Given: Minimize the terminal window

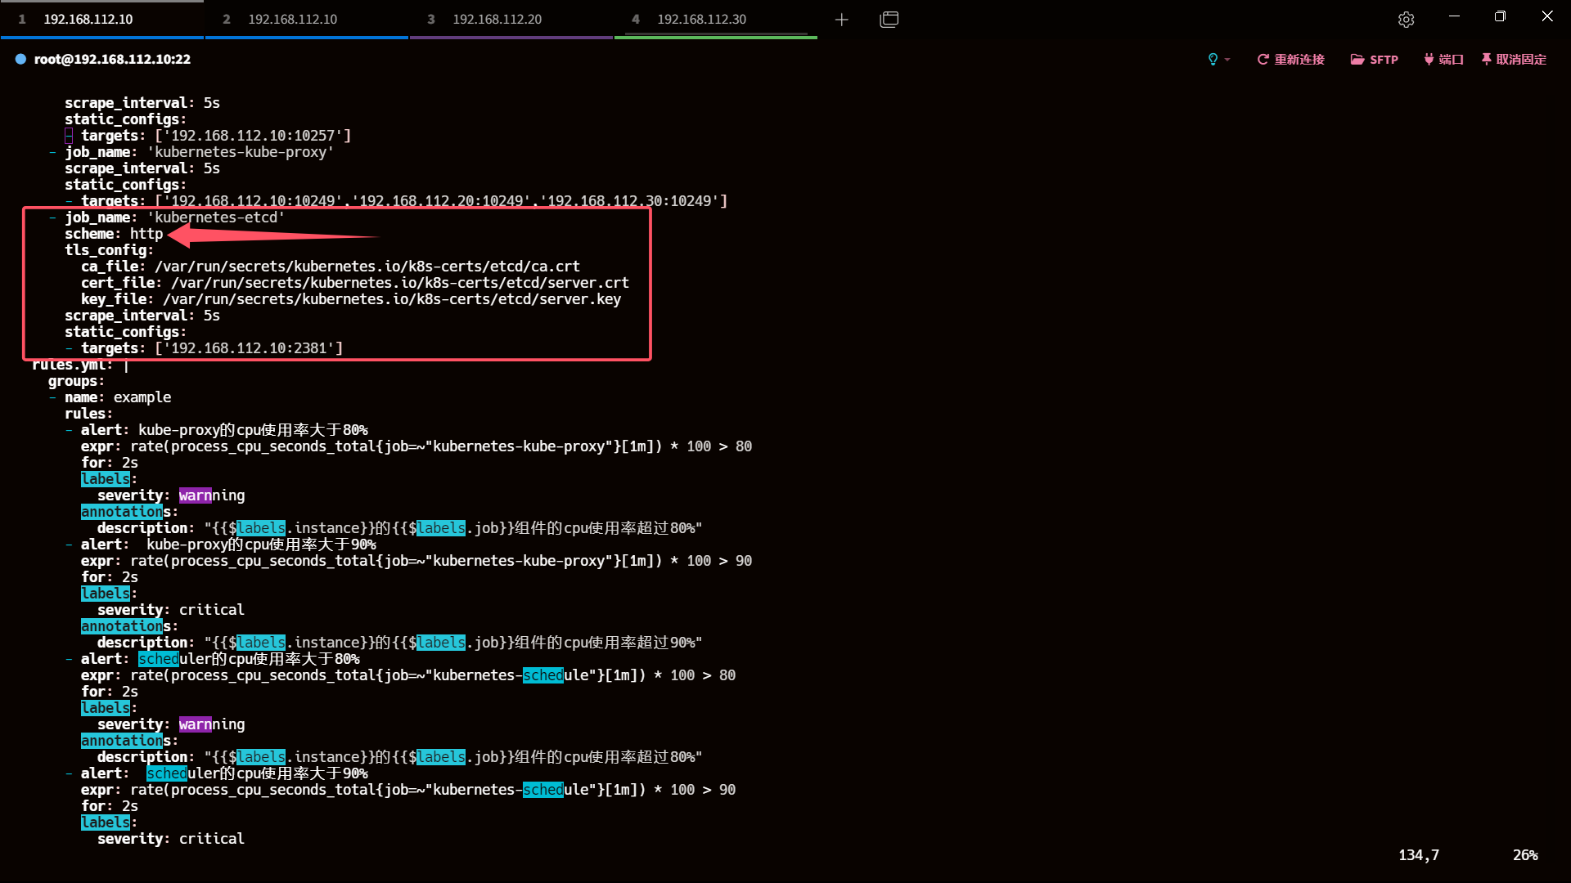Looking at the screenshot, I should coord(1454,16).
